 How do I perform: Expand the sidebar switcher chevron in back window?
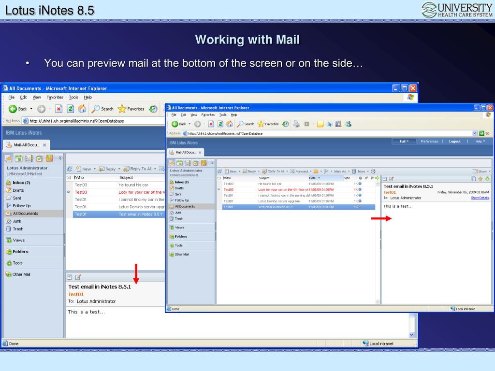click(60, 158)
